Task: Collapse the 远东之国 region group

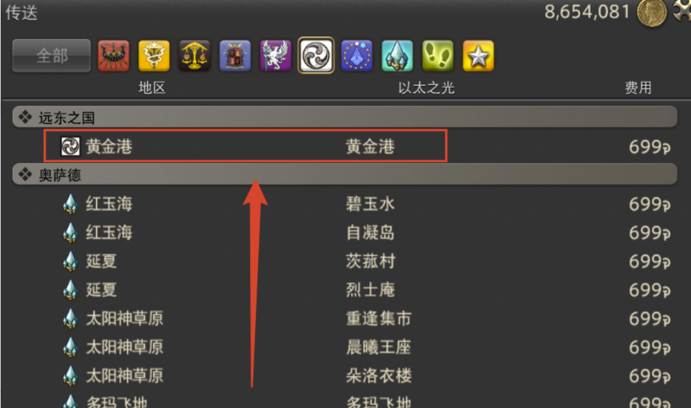Action: tap(345, 117)
